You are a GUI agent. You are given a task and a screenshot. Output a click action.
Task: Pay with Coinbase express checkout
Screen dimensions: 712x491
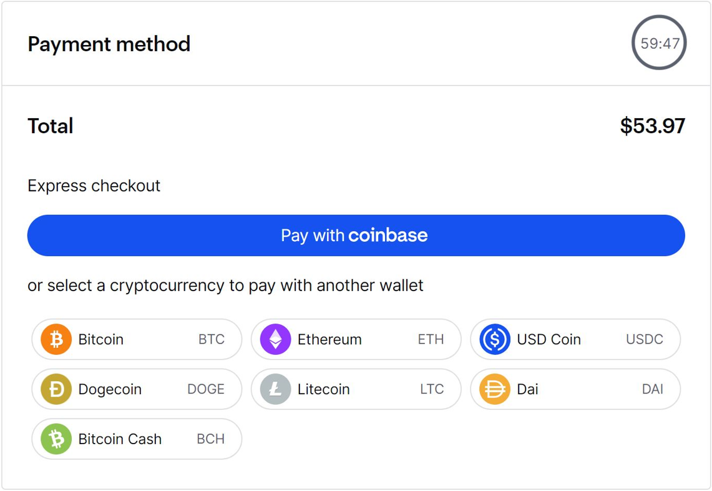(x=356, y=236)
